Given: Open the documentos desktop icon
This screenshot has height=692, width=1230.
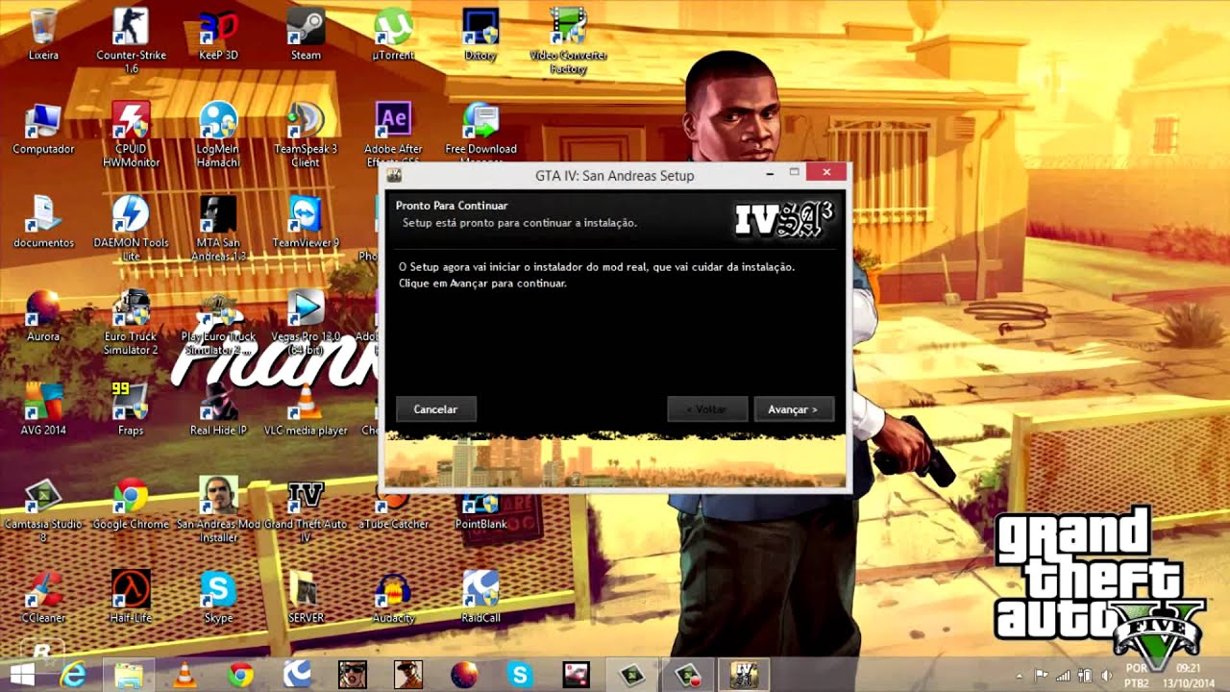Looking at the screenshot, I should [43, 223].
